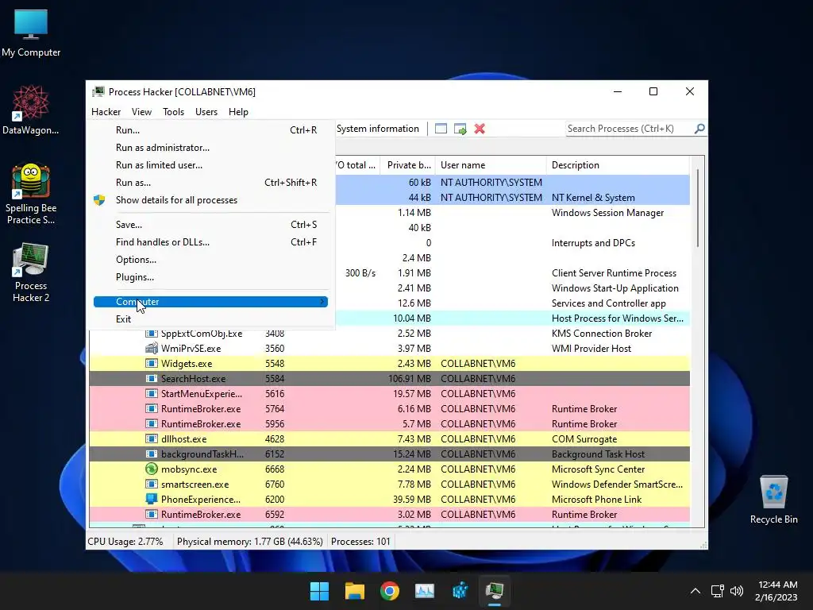Click the search magnifier icon
Viewport: 813px width, 610px height.
click(699, 128)
